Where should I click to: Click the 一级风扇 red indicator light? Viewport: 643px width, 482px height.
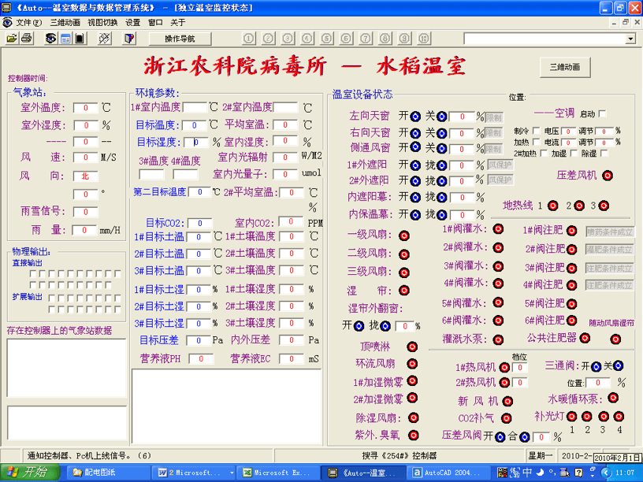point(403,235)
